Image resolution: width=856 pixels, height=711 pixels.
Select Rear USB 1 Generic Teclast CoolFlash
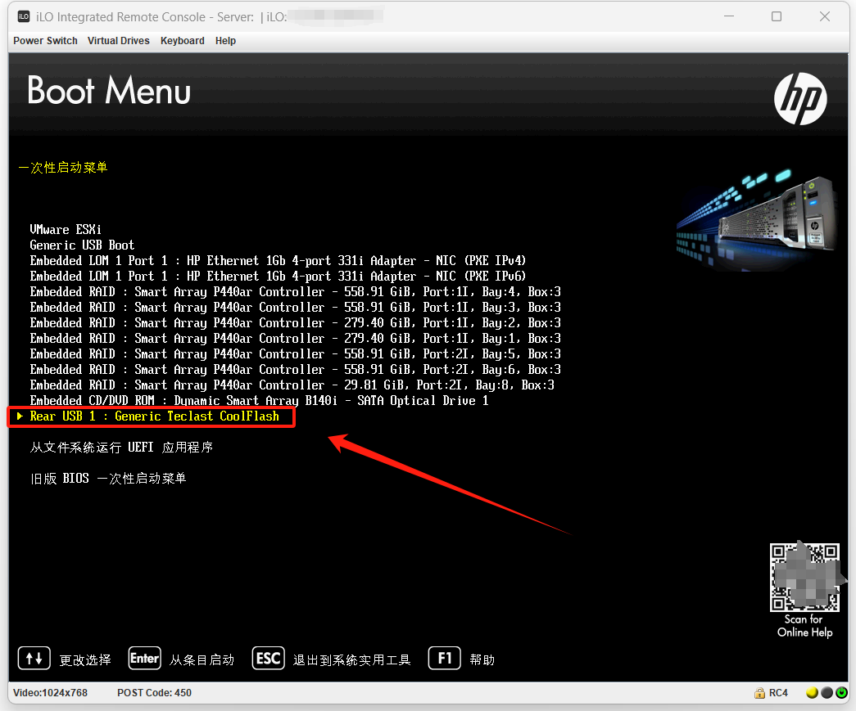point(154,416)
